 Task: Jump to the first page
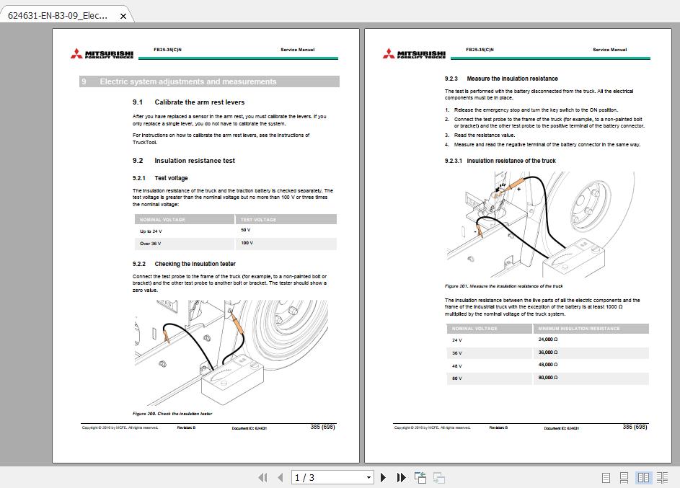coord(264,477)
